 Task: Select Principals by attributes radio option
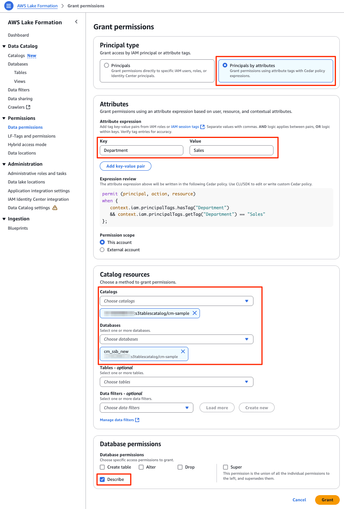click(225, 66)
